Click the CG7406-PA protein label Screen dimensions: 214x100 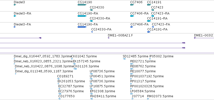click(x=140, y=24)
